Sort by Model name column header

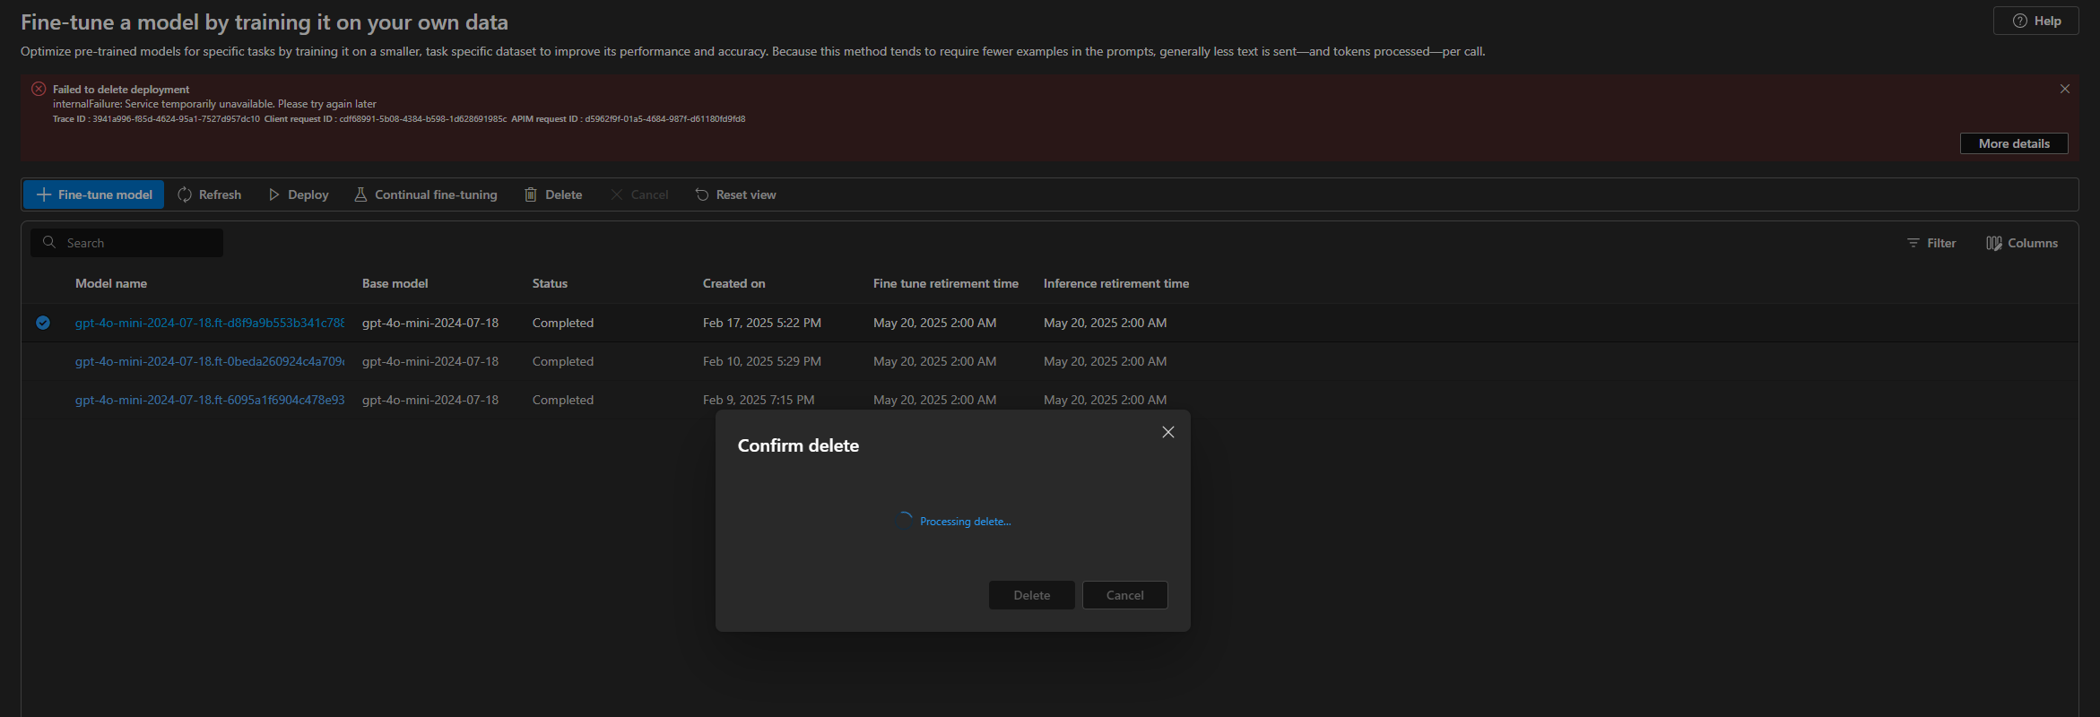[x=111, y=283]
